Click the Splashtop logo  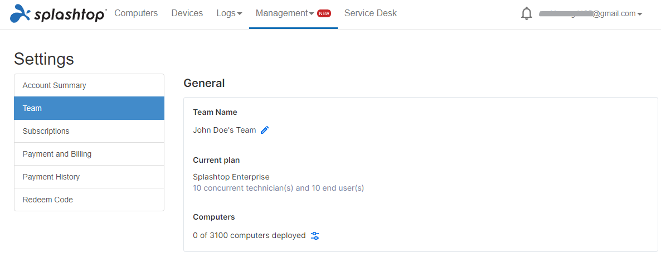58,13
